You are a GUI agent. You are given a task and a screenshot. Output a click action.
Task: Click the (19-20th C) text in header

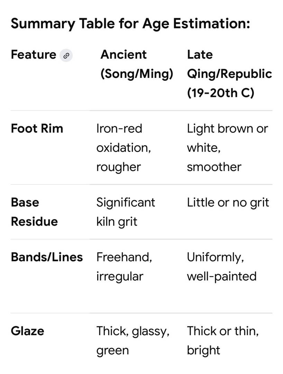[220, 93]
